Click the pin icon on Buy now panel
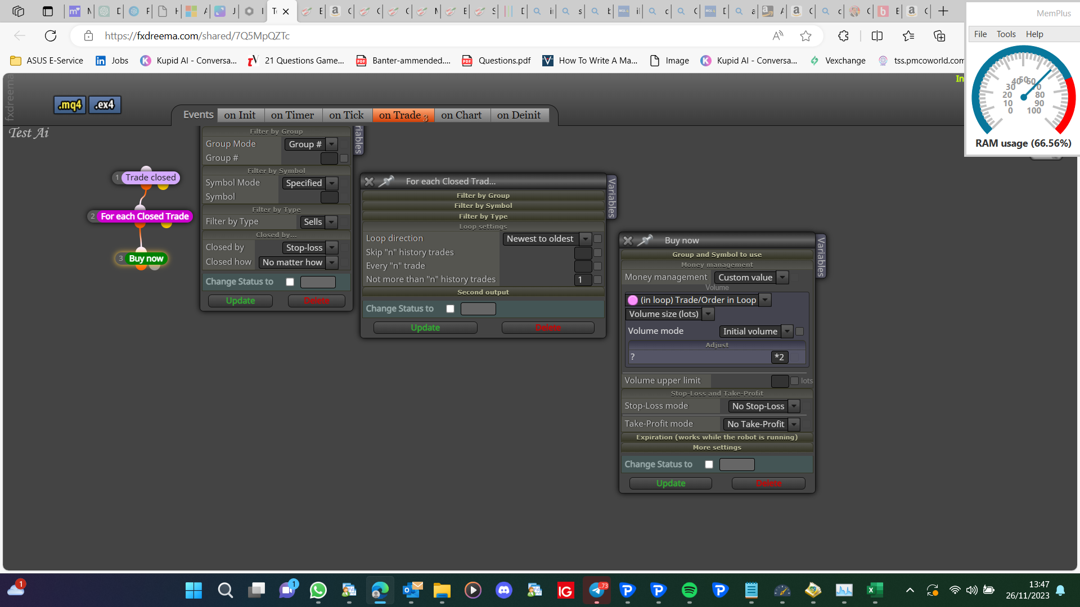The height and width of the screenshot is (607, 1080). [645, 241]
